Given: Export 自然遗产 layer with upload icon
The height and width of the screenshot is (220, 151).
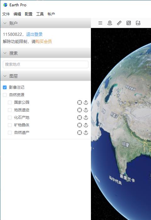Looking at the screenshot, I should point(86,133).
